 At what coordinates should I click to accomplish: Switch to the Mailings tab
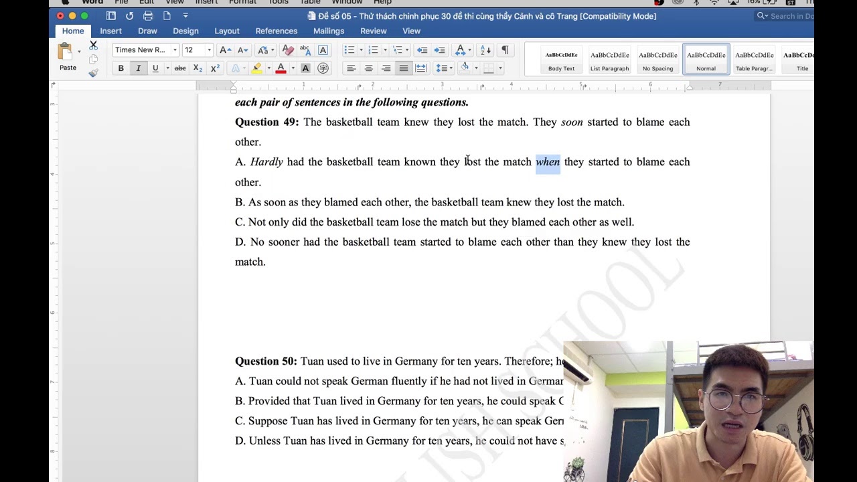(329, 31)
